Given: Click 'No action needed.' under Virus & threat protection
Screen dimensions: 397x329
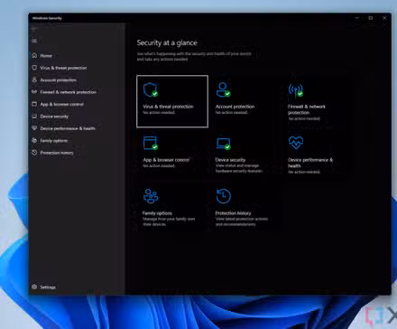Looking at the screenshot, I should pos(159,112).
